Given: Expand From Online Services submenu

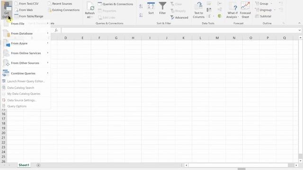Looking at the screenshot, I should pos(26,53).
